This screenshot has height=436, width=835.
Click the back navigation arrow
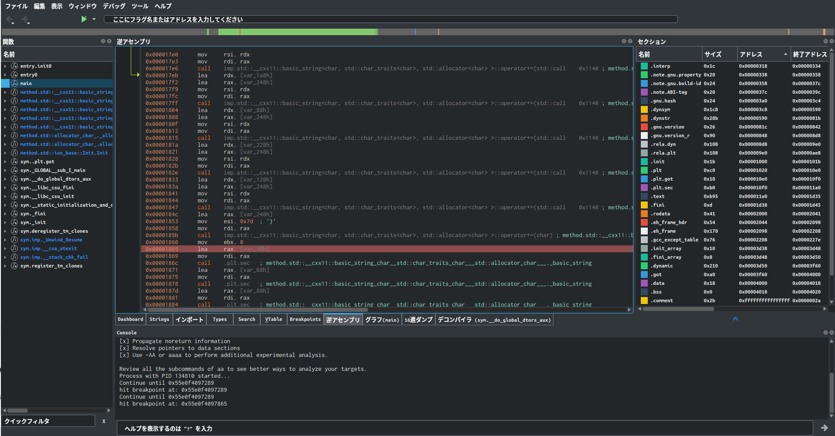click(9, 19)
